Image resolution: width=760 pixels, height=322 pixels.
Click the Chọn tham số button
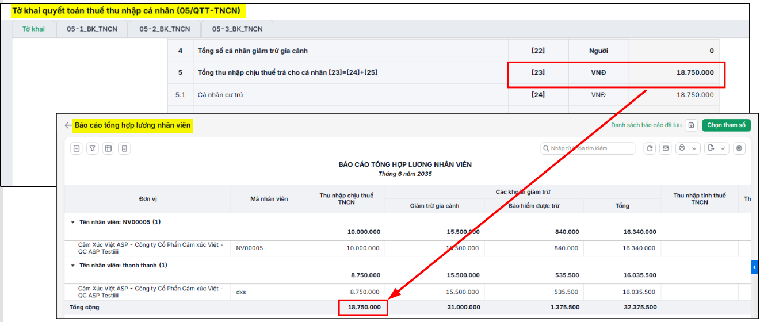coord(726,125)
